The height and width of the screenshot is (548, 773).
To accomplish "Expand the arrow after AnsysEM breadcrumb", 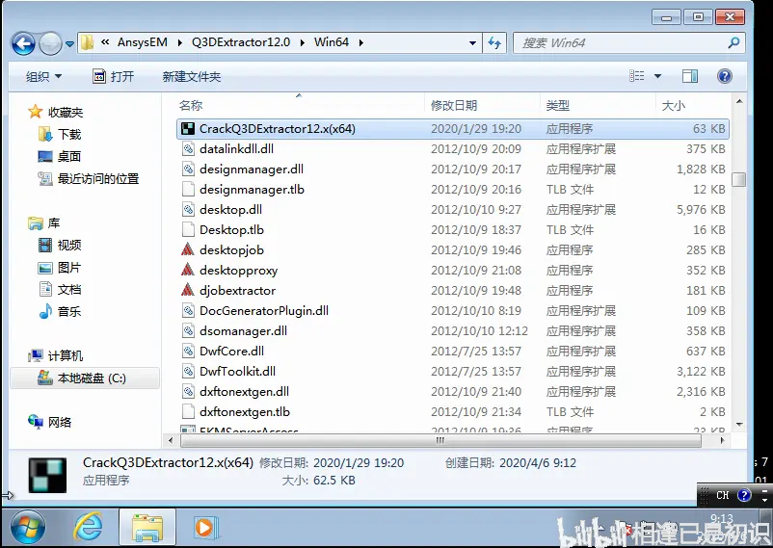I will click(180, 43).
